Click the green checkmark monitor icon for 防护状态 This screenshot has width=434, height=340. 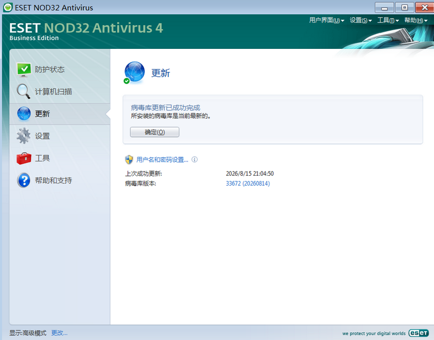[x=24, y=70]
